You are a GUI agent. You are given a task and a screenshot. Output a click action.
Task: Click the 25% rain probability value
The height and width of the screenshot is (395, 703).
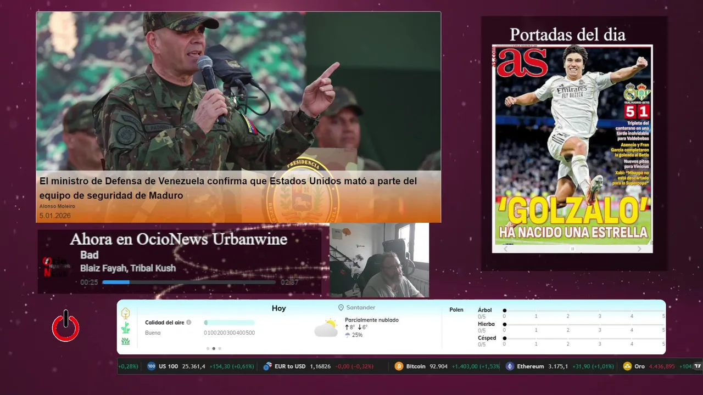coord(357,335)
